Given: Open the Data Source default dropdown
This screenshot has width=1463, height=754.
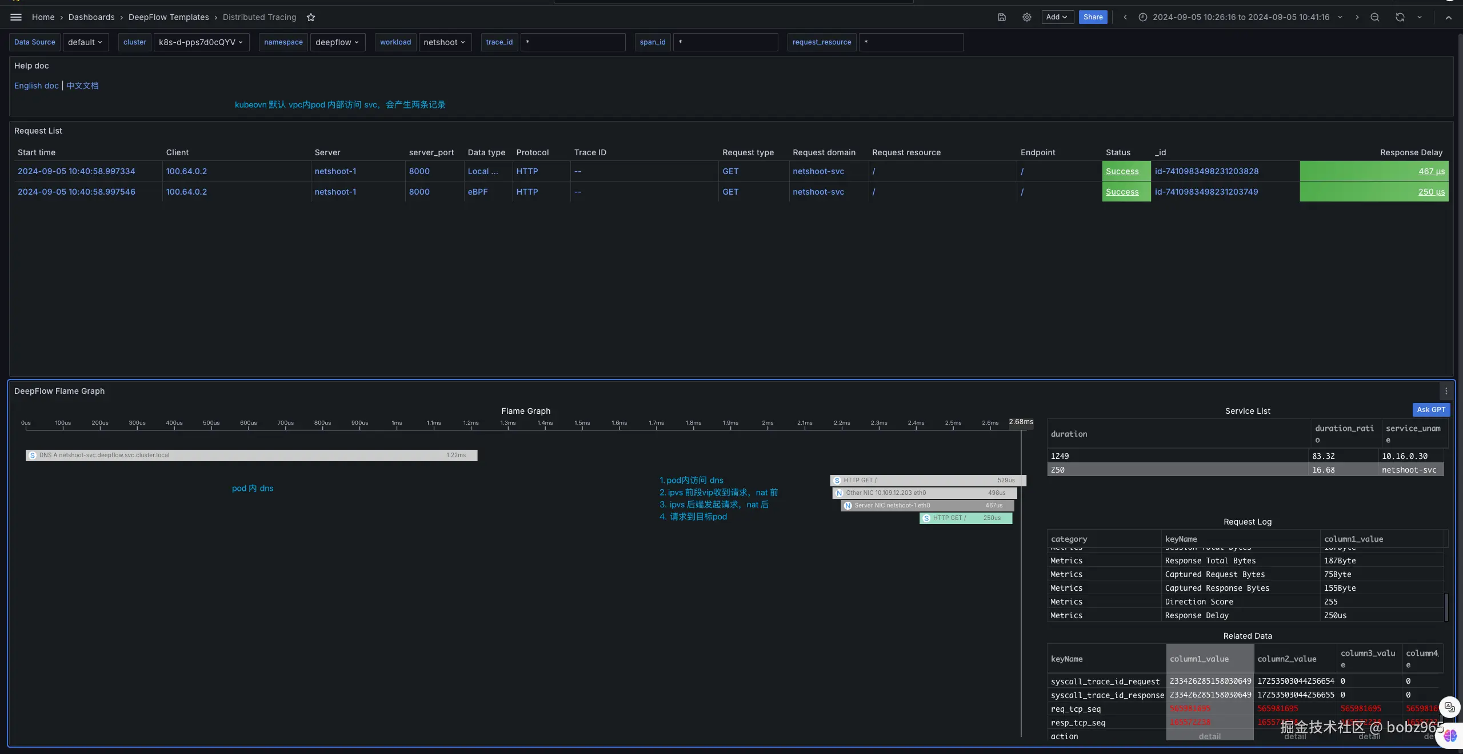Looking at the screenshot, I should 86,42.
